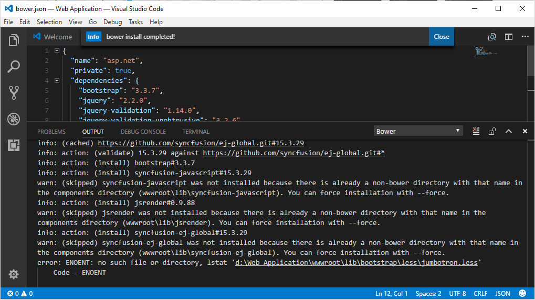The width and height of the screenshot is (535, 300).
Task: Click the Info badge in notification
Action: point(93,37)
